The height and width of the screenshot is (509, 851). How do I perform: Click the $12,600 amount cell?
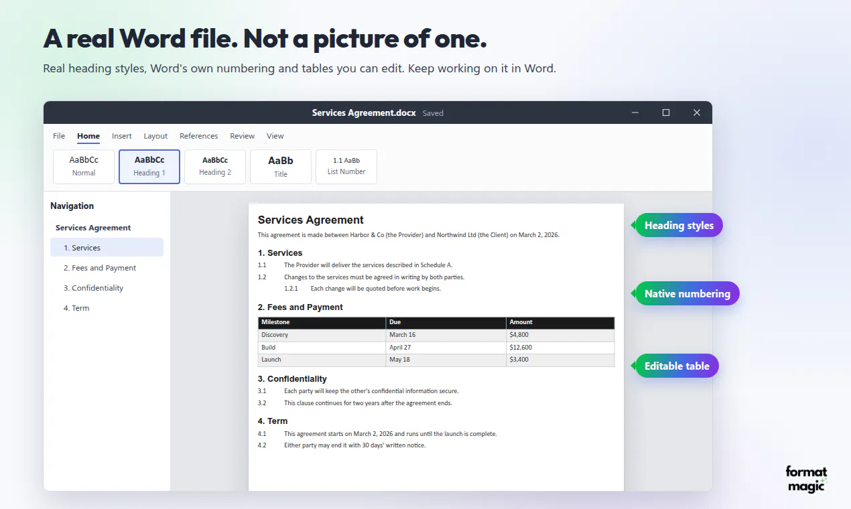click(560, 348)
